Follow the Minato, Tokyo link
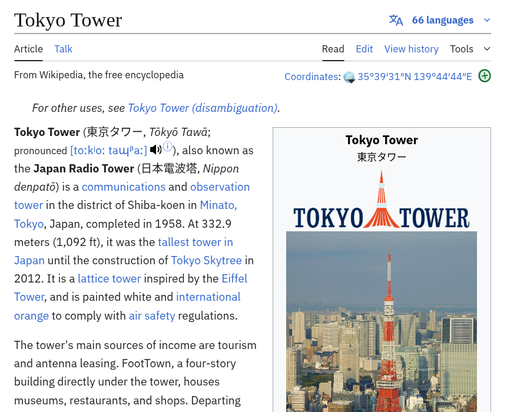The image size is (507, 412). click(x=218, y=205)
